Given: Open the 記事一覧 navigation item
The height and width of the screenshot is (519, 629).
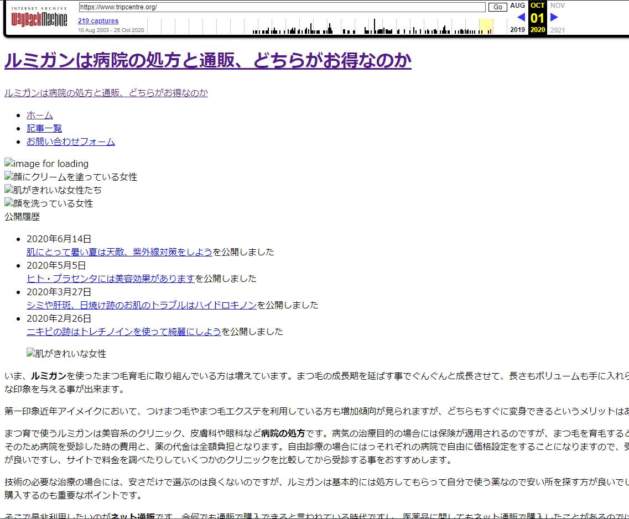Looking at the screenshot, I should (44, 128).
